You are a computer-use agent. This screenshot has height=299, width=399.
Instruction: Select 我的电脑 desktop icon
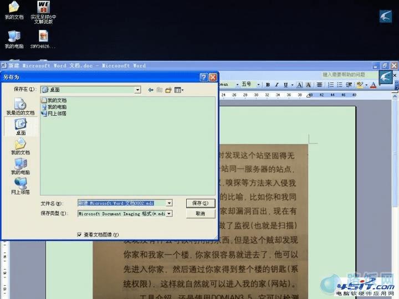(14, 39)
